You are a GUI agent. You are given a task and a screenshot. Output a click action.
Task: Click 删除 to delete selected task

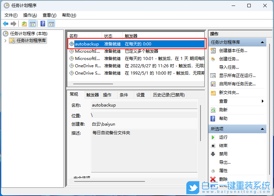tap(223, 179)
